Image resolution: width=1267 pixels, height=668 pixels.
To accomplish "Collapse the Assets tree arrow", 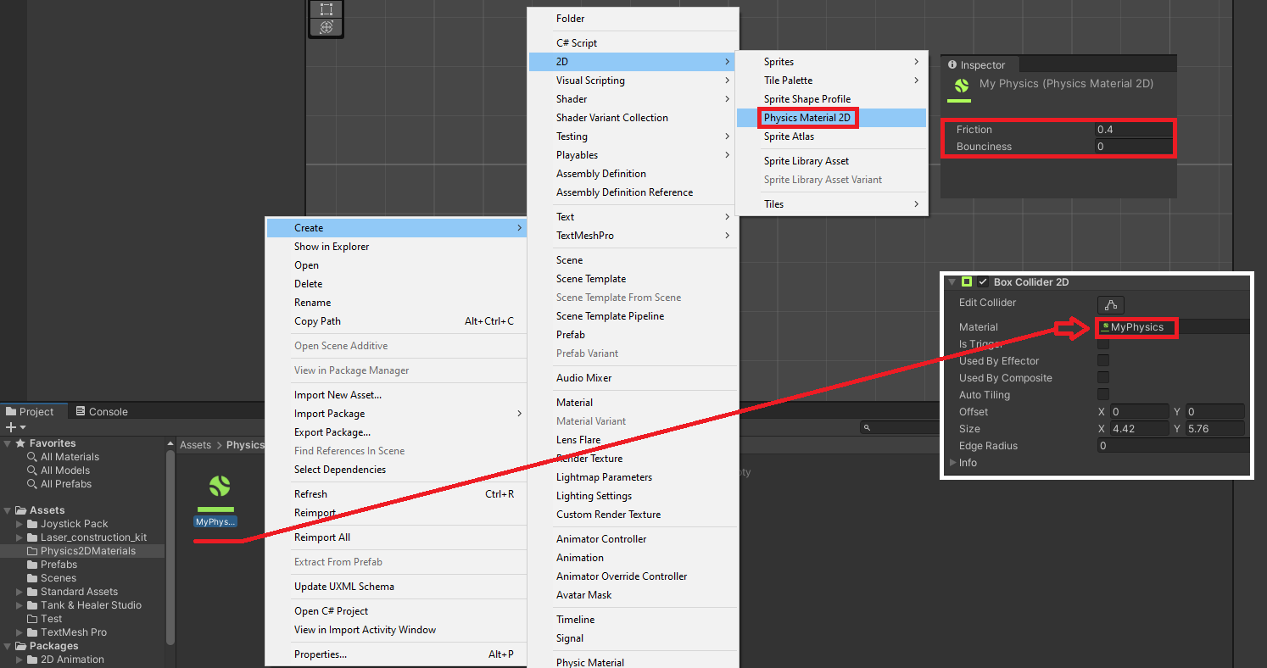I will point(8,510).
